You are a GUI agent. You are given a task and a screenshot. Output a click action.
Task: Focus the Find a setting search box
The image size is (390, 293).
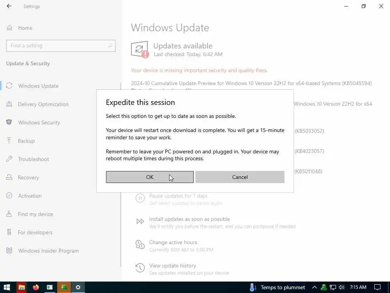click(61, 46)
